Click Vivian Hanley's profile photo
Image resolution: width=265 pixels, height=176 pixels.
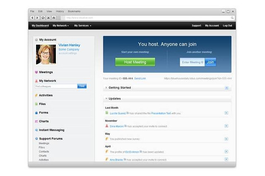click(x=46, y=55)
